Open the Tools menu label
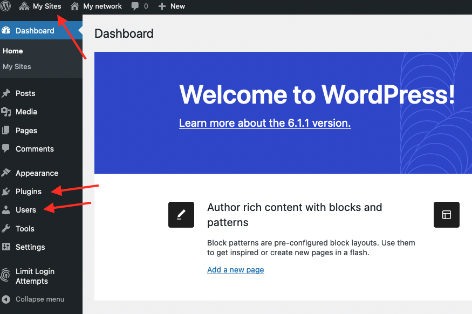The height and width of the screenshot is (314, 472). 25,229
